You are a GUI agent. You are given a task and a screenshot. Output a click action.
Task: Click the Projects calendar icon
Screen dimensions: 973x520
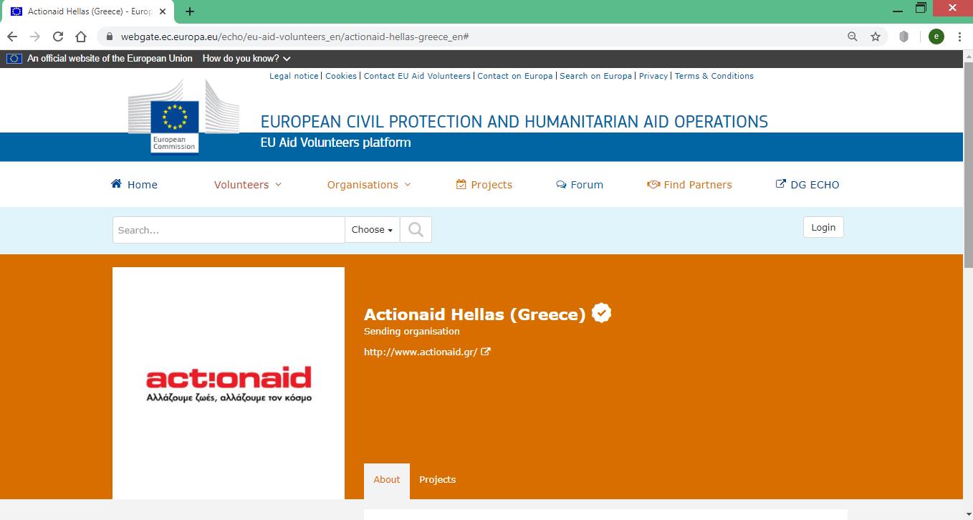click(x=461, y=184)
